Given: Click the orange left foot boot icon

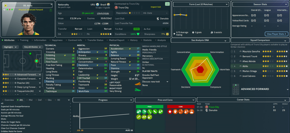Looking at the screenshot, I should click(137, 85).
